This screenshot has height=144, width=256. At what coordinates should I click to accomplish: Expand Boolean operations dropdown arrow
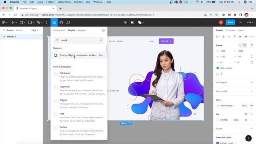pyautogui.click(x=143, y=22)
